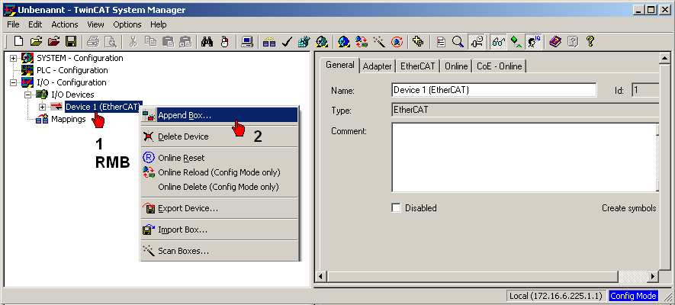Select PLC - Configuration tree item

pyautogui.click(x=72, y=70)
